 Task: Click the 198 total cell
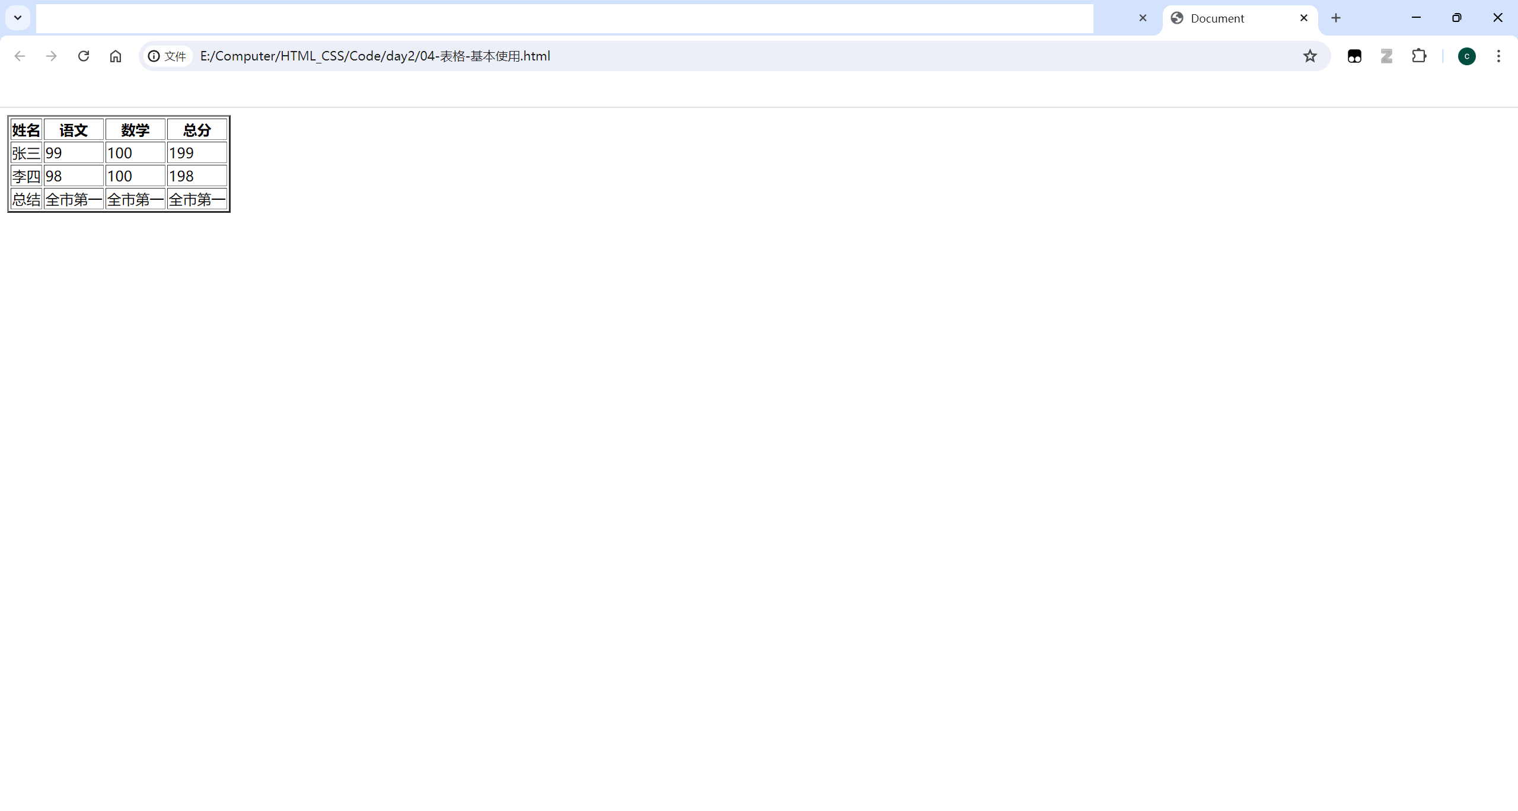click(x=197, y=176)
